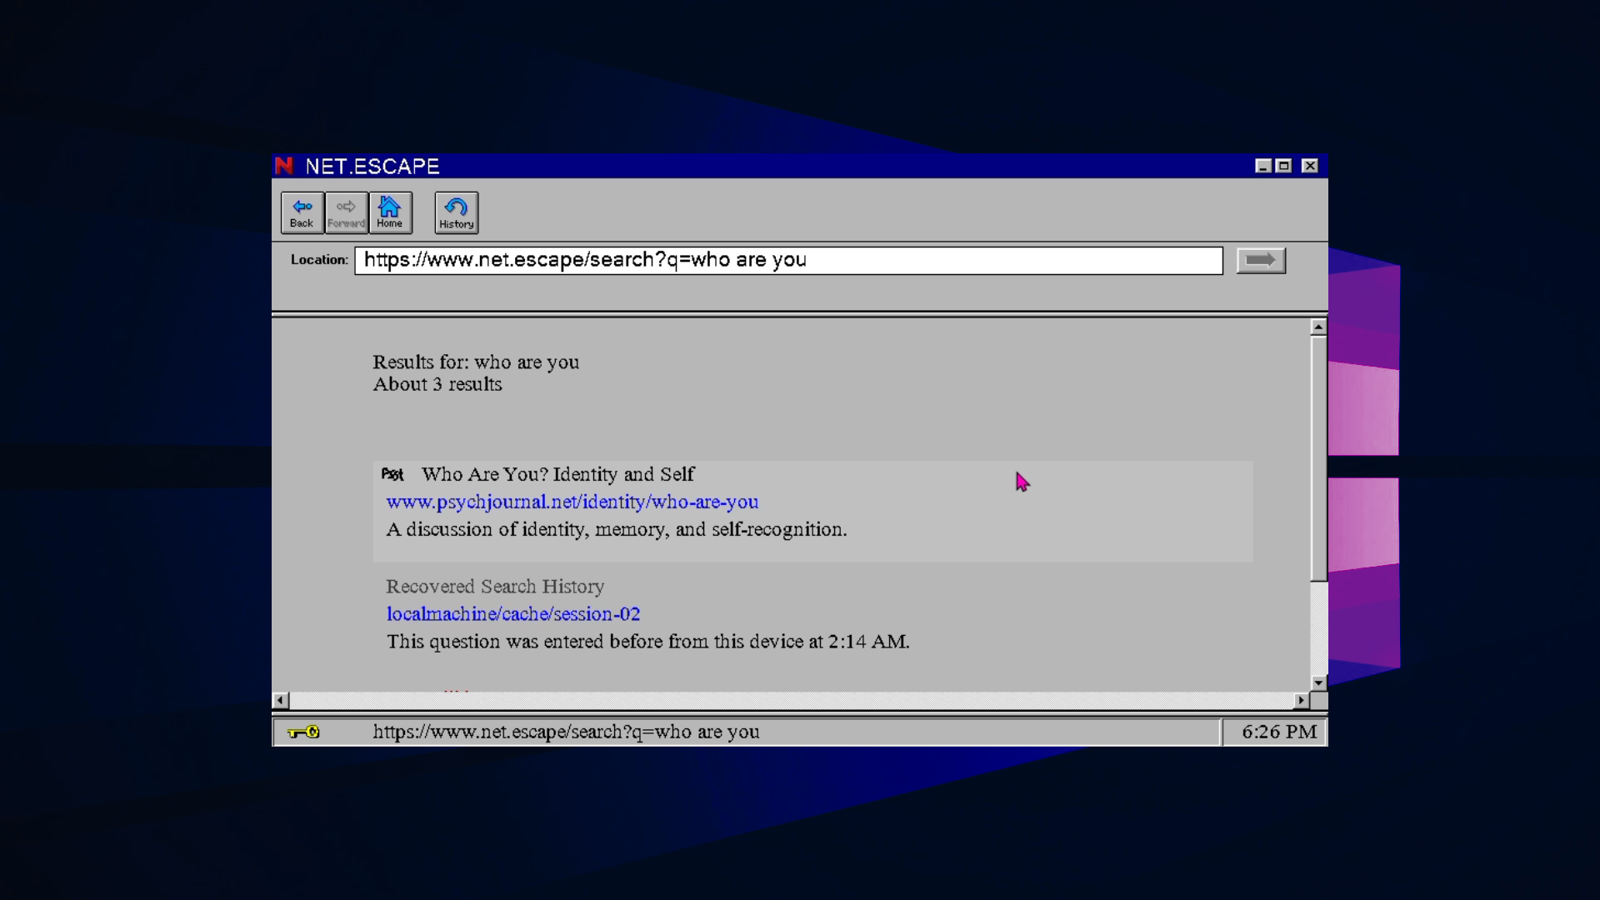Go to Home page
This screenshot has width=1600, height=900.
pyautogui.click(x=390, y=212)
